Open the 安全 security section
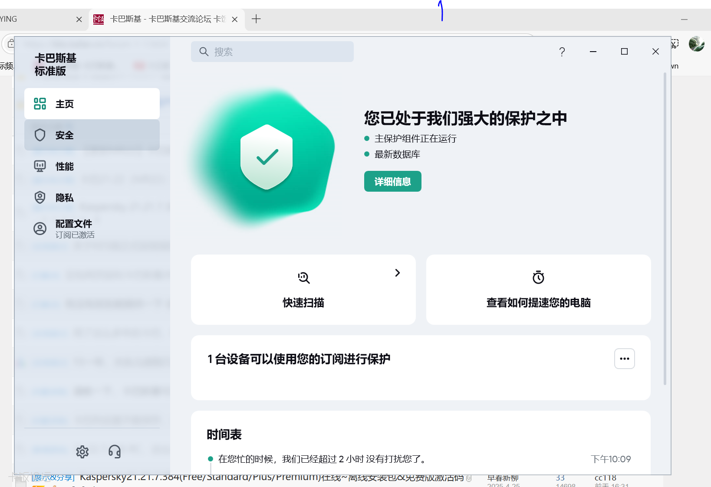The width and height of the screenshot is (711, 487). pyautogui.click(x=92, y=135)
